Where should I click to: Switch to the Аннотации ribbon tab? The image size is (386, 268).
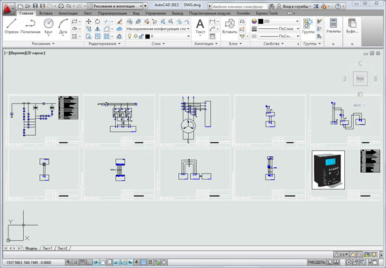pos(68,13)
